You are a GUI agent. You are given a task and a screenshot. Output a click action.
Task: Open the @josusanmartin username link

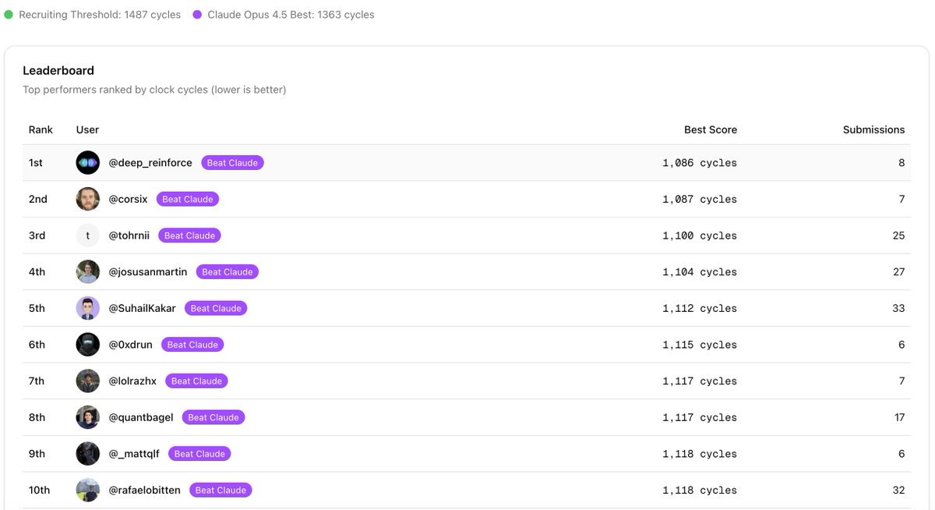tap(148, 272)
